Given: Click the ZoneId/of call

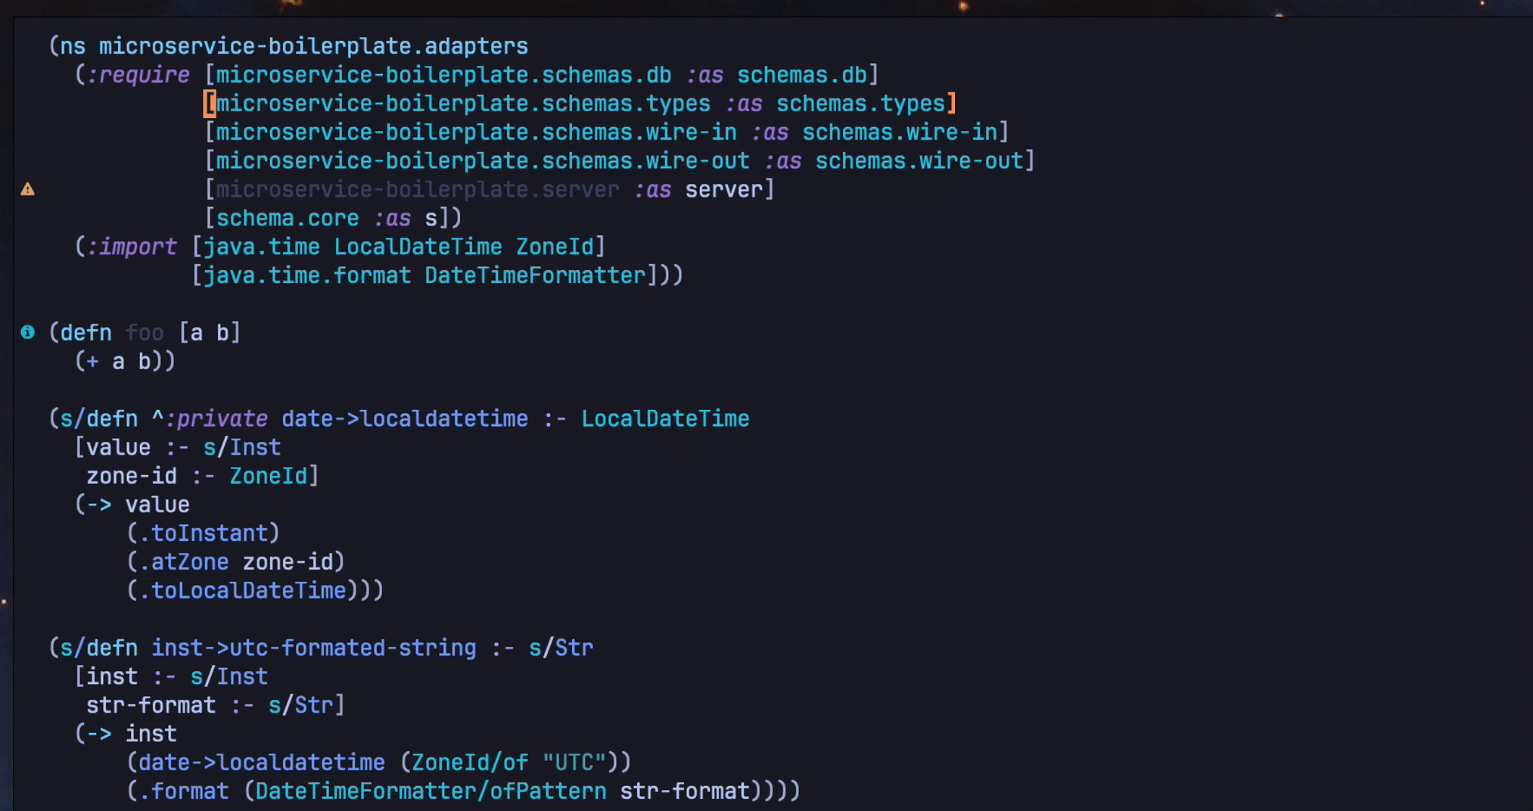Looking at the screenshot, I should pyautogui.click(x=470, y=763).
